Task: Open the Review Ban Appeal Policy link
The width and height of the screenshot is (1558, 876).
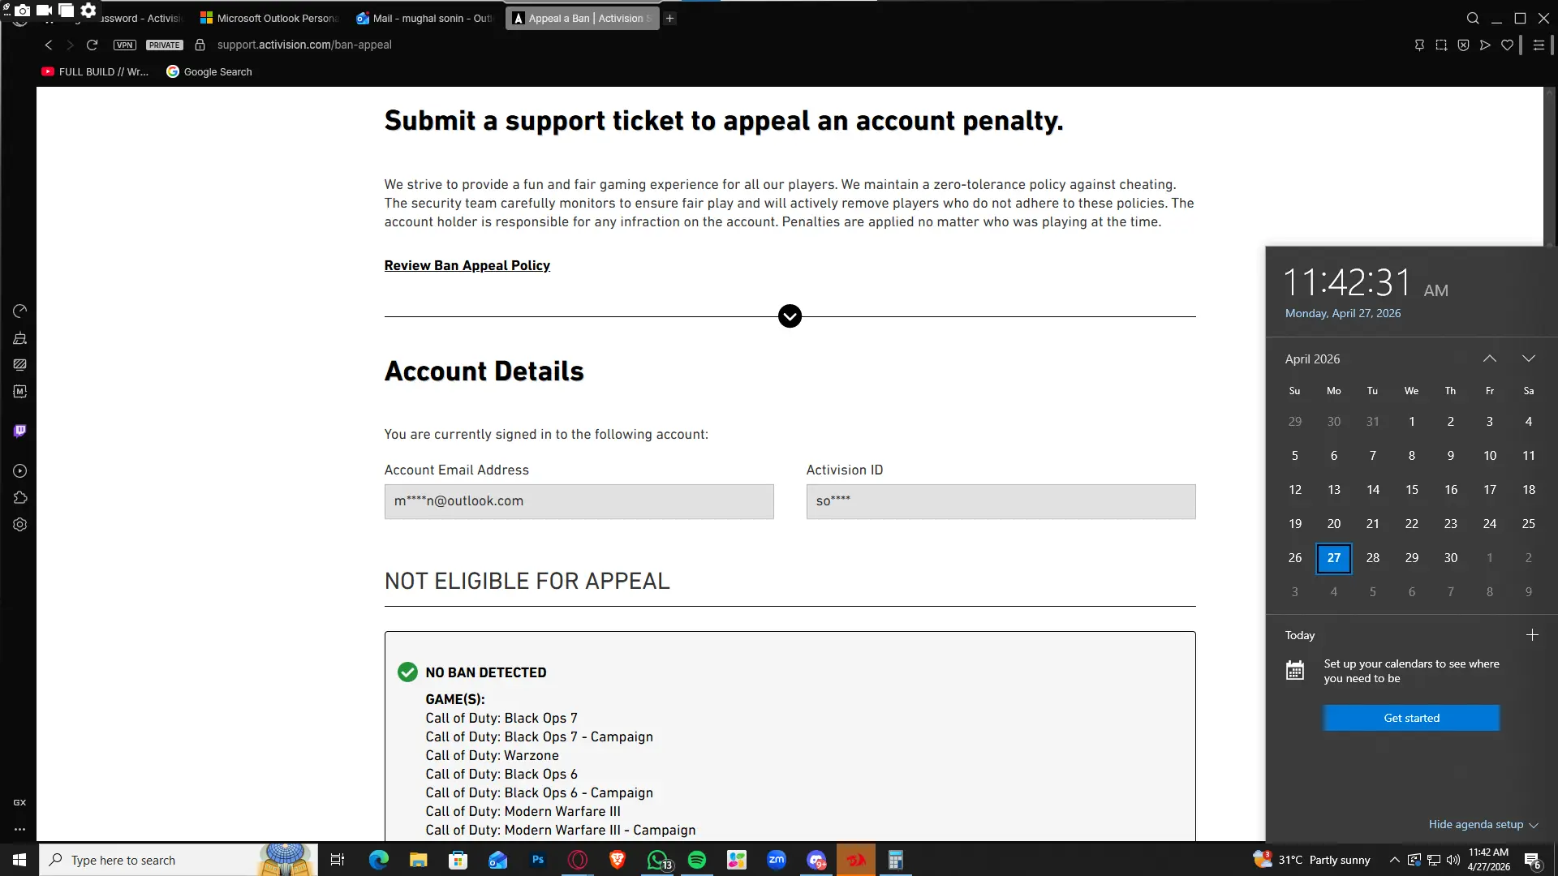Action: (x=467, y=266)
